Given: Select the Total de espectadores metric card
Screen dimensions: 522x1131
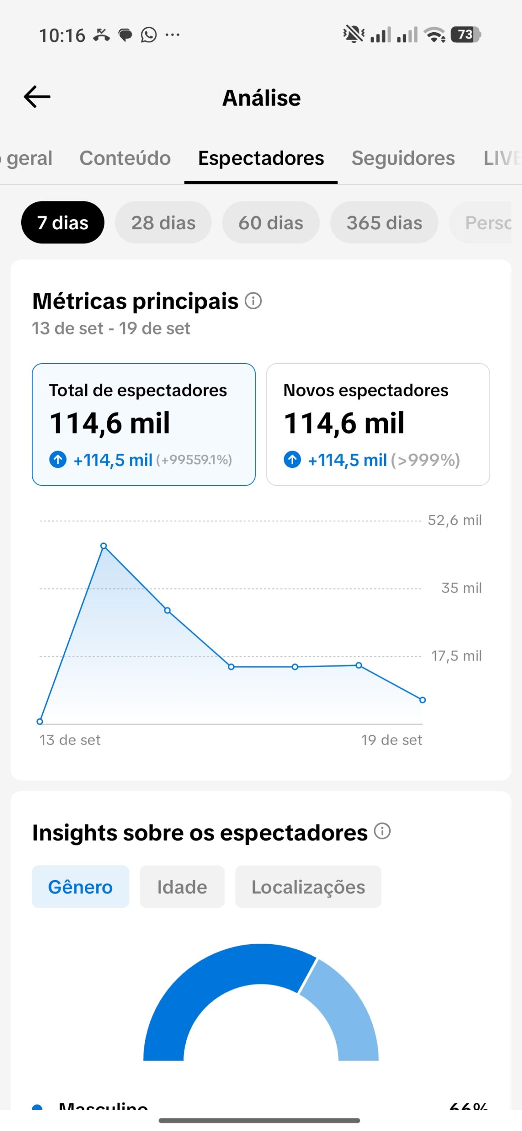Looking at the screenshot, I should 144,425.
